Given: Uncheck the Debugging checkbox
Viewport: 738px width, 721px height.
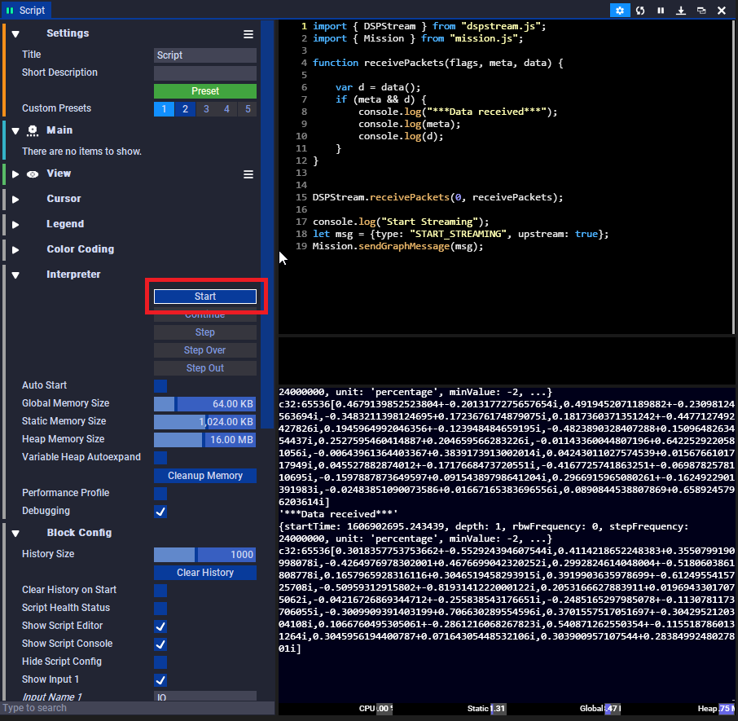Looking at the screenshot, I should point(160,512).
